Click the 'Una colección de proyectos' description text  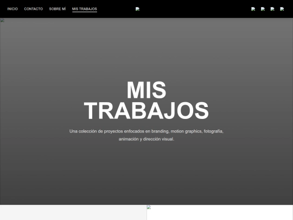point(146,135)
